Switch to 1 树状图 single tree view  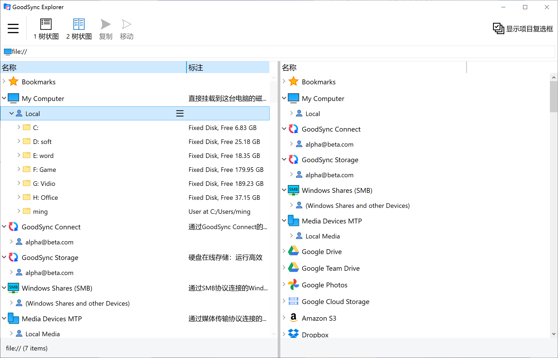pyautogui.click(x=46, y=29)
